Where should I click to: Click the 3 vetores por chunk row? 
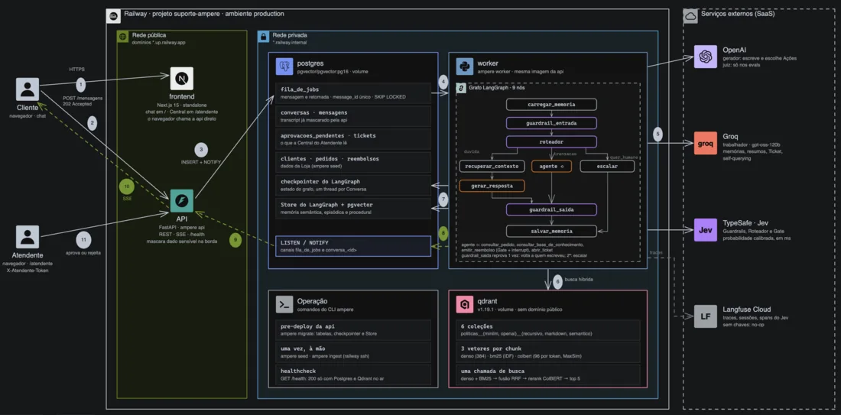click(547, 352)
